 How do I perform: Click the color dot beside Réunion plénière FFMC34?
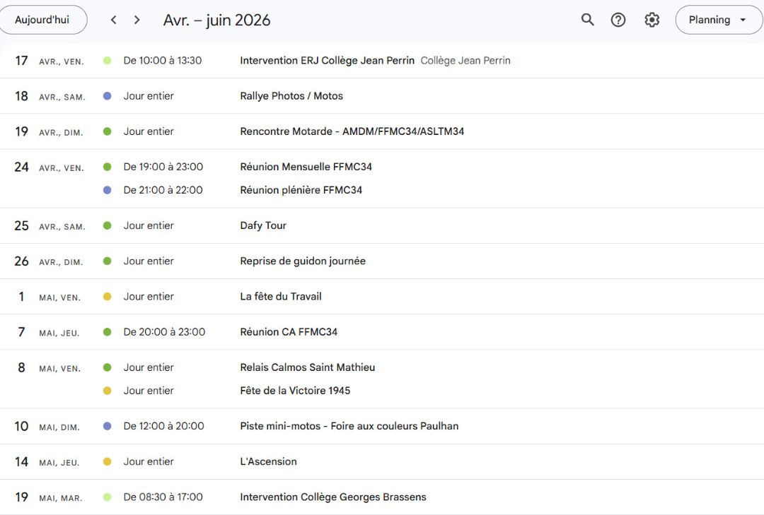point(108,190)
